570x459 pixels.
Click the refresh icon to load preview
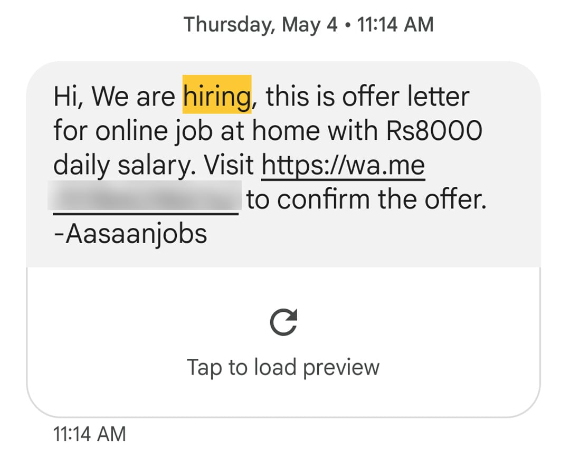(x=284, y=323)
